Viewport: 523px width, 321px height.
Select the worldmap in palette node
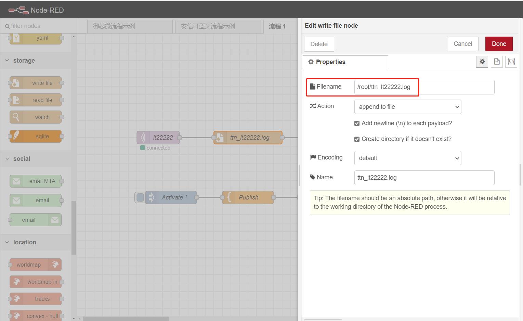(x=36, y=282)
